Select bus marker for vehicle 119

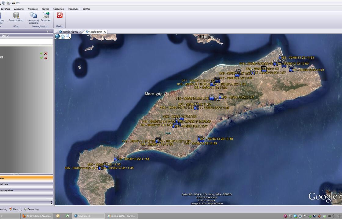click(116, 158)
